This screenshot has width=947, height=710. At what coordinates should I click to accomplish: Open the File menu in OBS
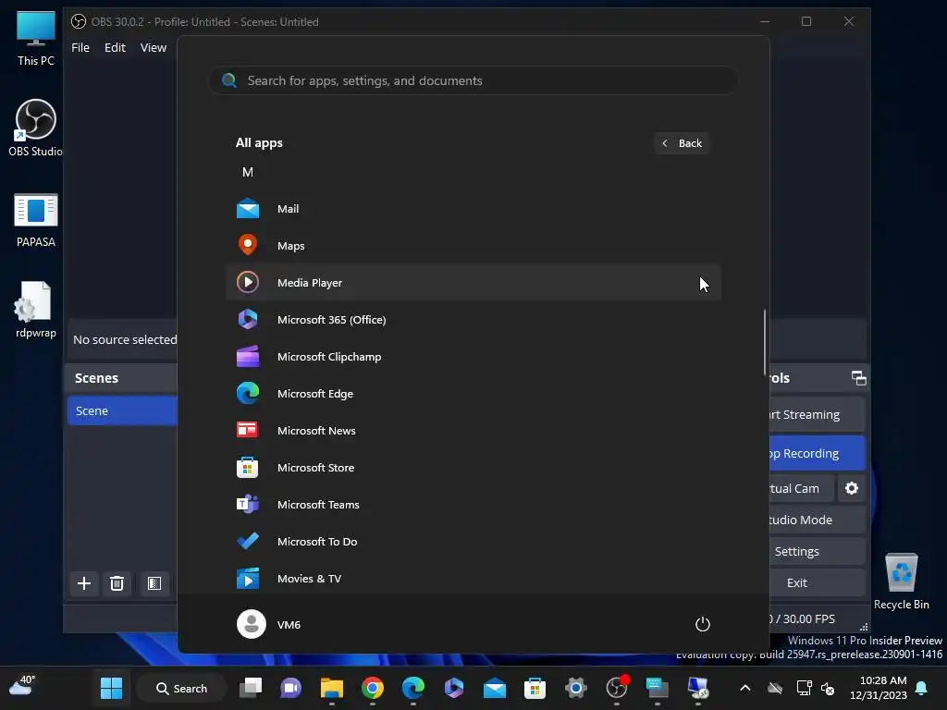click(x=80, y=48)
